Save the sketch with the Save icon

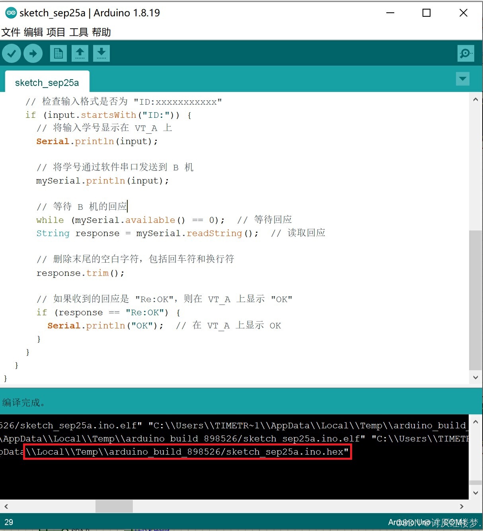[x=101, y=53]
